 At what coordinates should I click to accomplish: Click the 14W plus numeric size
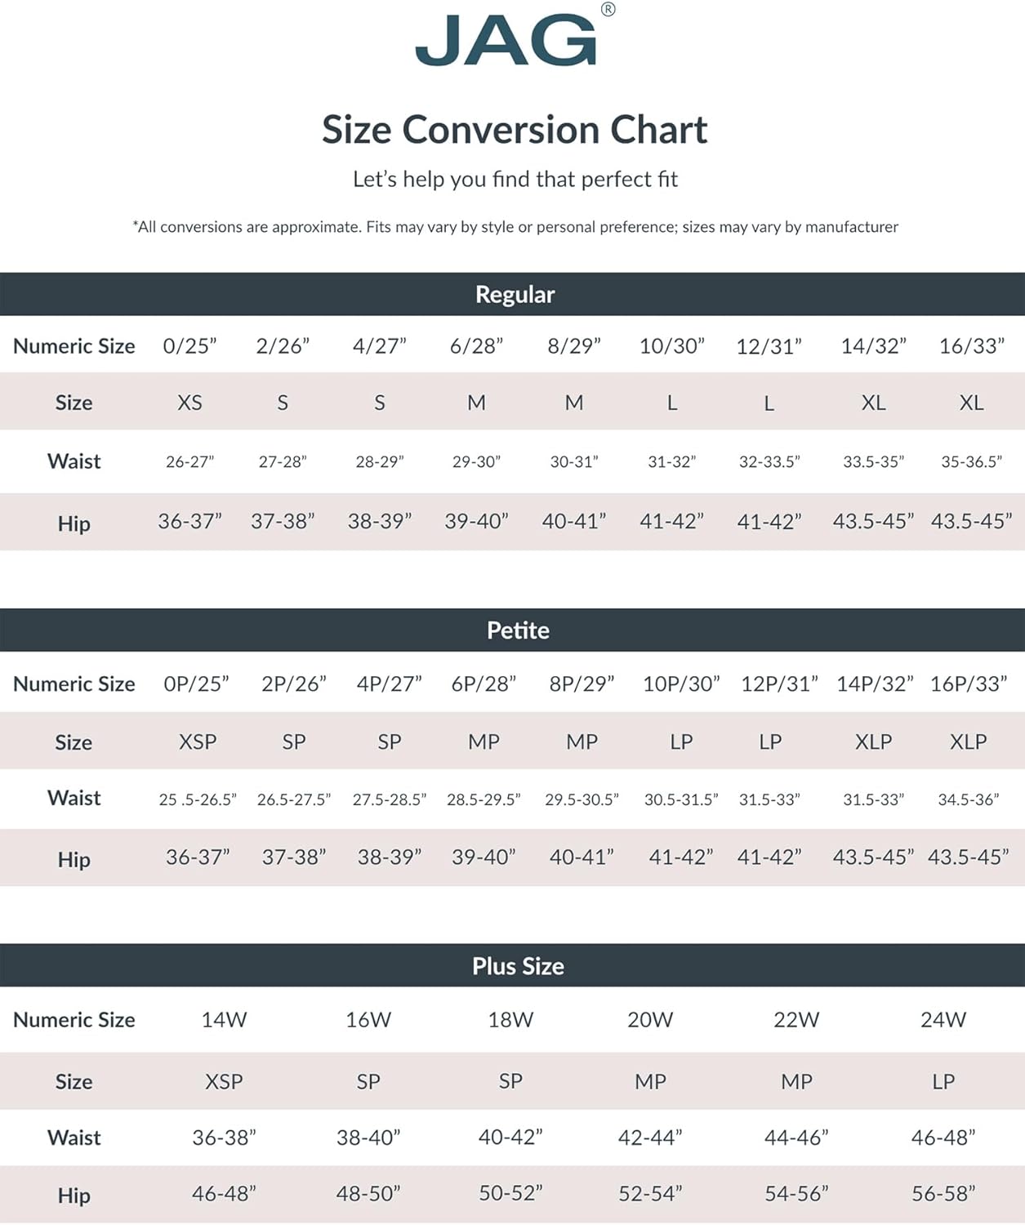(224, 1020)
